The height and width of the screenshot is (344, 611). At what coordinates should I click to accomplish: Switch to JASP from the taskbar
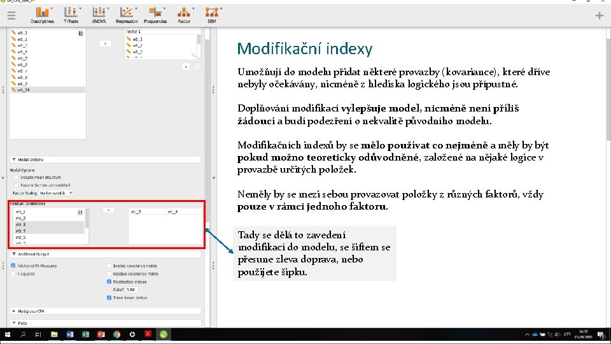(x=164, y=334)
